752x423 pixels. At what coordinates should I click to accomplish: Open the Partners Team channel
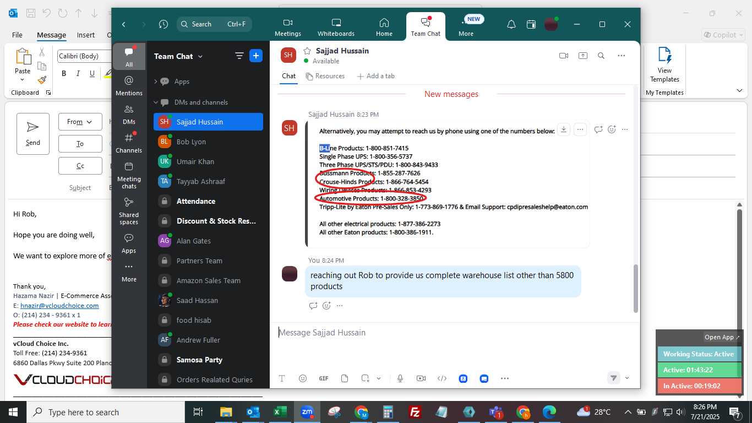[x=208, y=261]
